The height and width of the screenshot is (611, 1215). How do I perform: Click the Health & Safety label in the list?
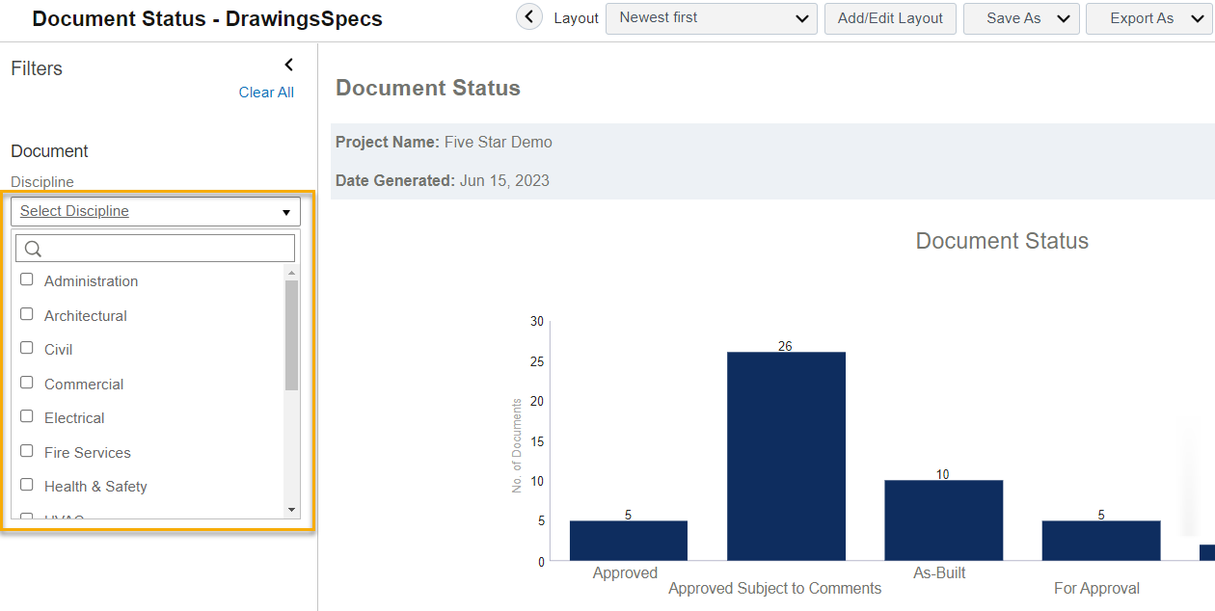pos(95,487)
